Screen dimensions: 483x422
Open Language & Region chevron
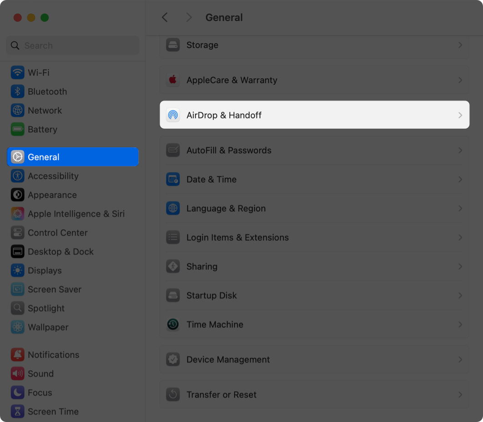[x=460, y=208]
